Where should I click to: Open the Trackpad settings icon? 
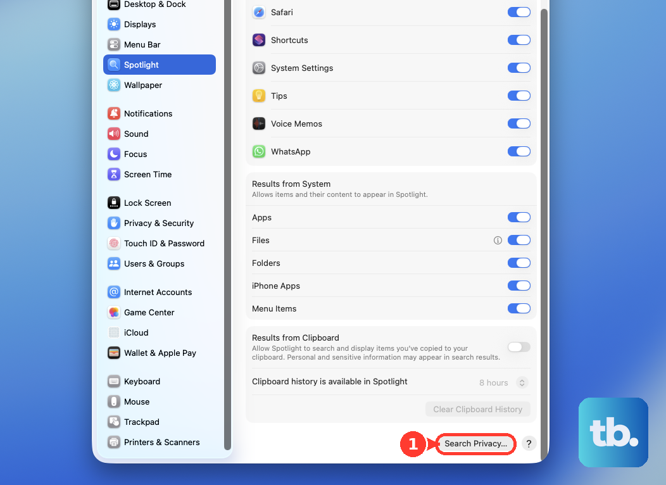tap(114, 422)
